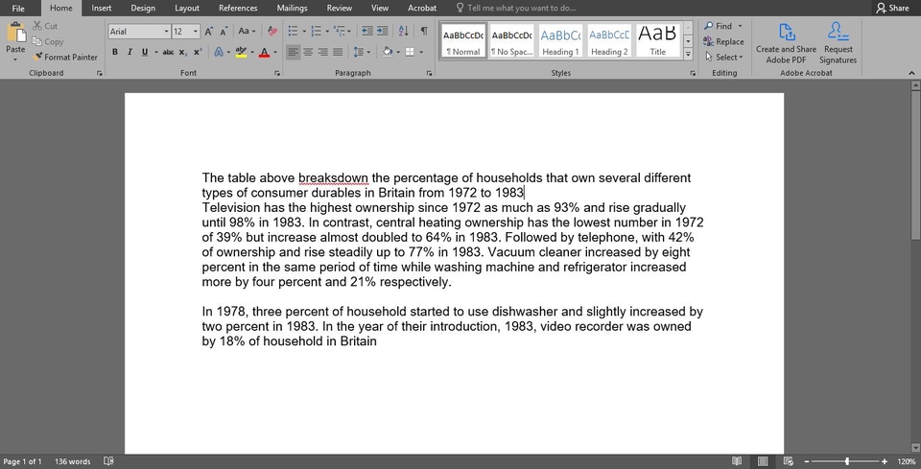Switch to Print Layout view
This screenshot has width=921, height=469.
pos(763,461)
